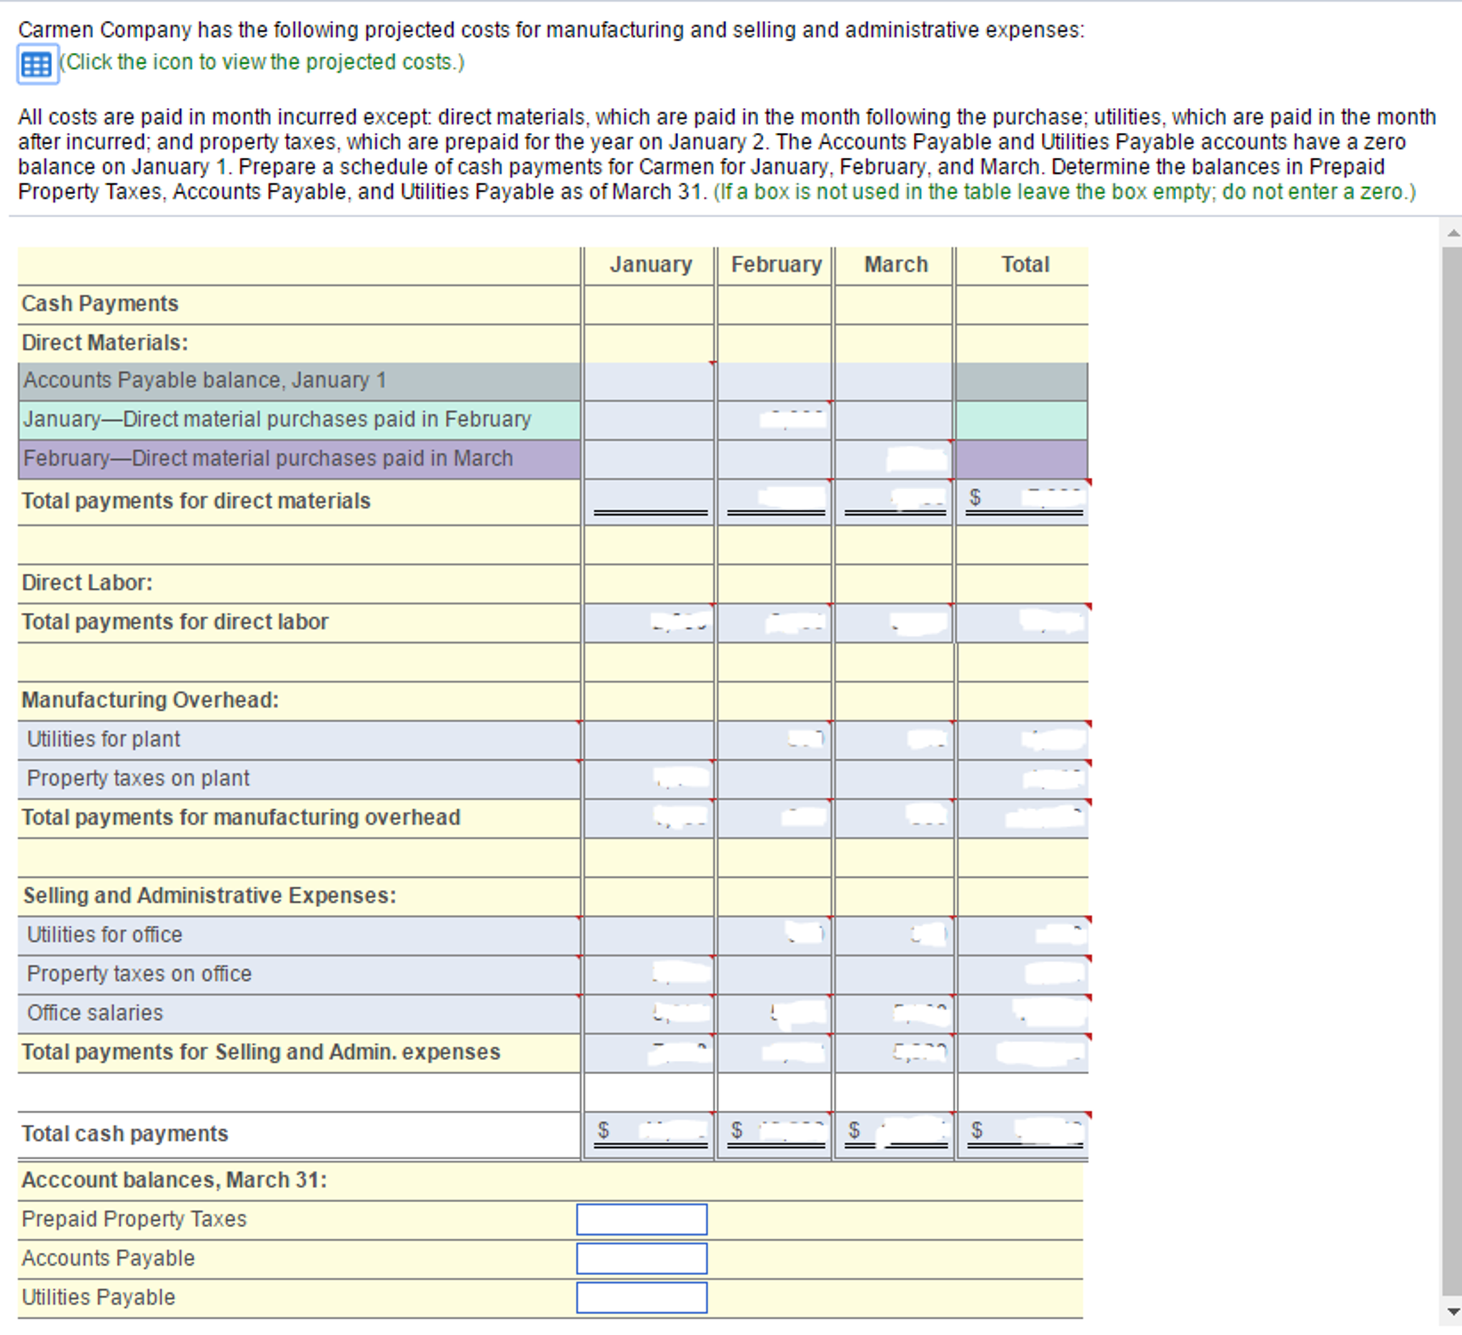
Task: Click February cell of Utilities for plant
Action: [775, 740]
